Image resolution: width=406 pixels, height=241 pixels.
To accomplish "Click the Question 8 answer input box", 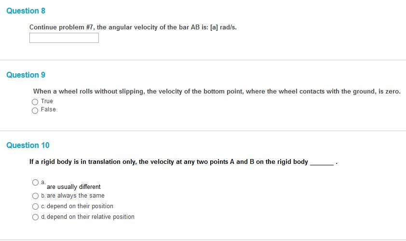I will 64,38.
